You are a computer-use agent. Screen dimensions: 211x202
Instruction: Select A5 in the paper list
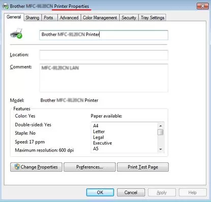(x=96, y=149)
